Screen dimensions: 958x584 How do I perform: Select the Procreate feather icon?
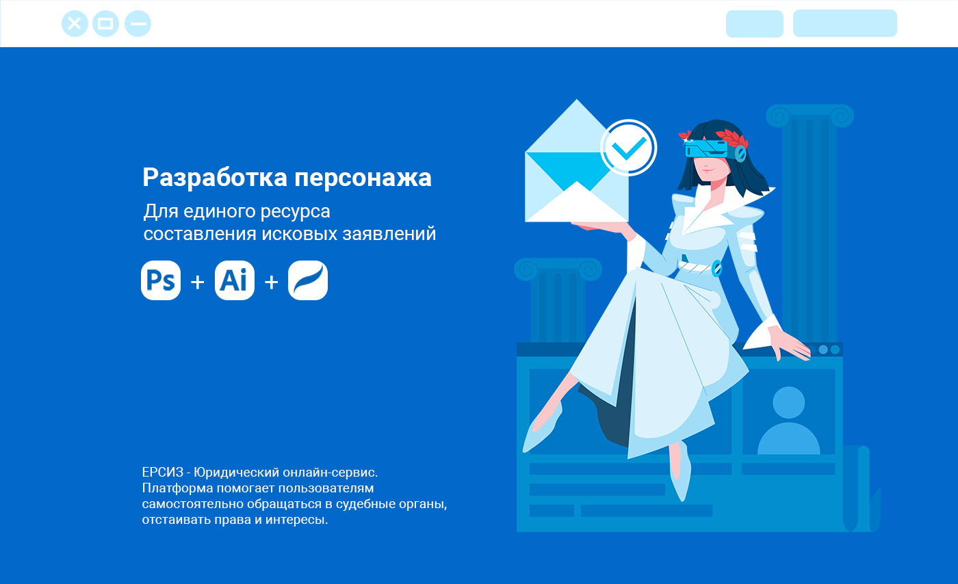(x=308, y=280)
